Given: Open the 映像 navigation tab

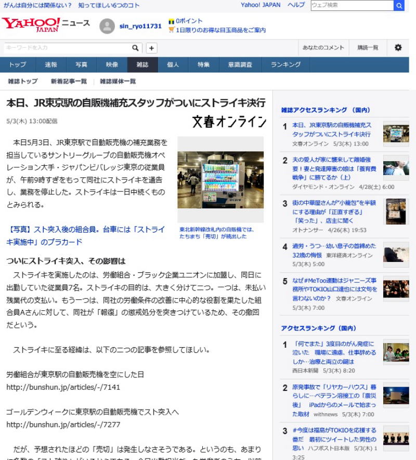Looking at the screenshot, I should (112, 64).
